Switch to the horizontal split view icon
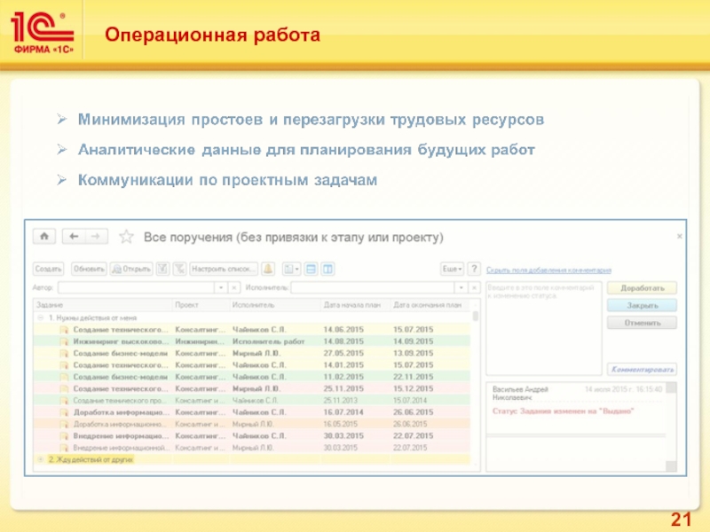 click(312, 269)
